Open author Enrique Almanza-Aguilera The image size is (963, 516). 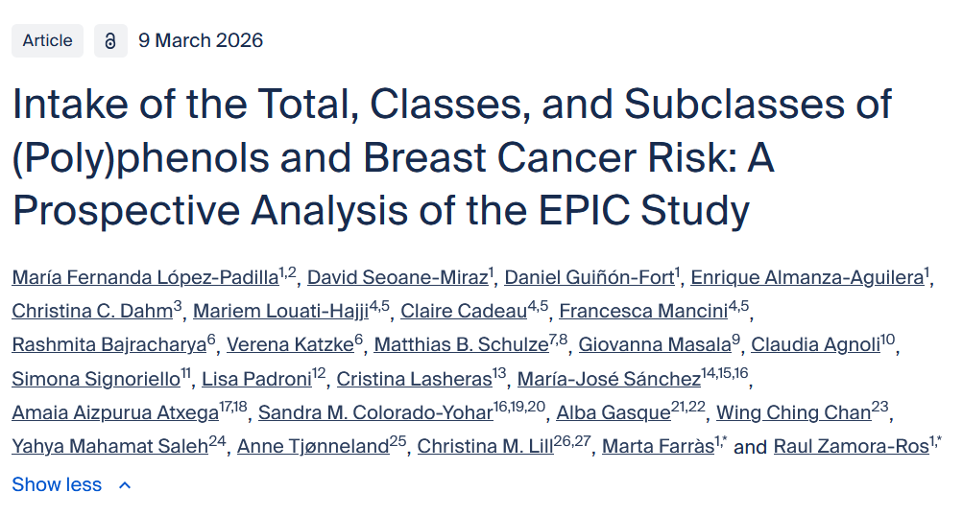click(807, 278)
